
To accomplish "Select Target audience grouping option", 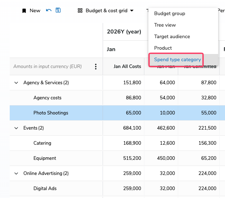I will point(183,36).
